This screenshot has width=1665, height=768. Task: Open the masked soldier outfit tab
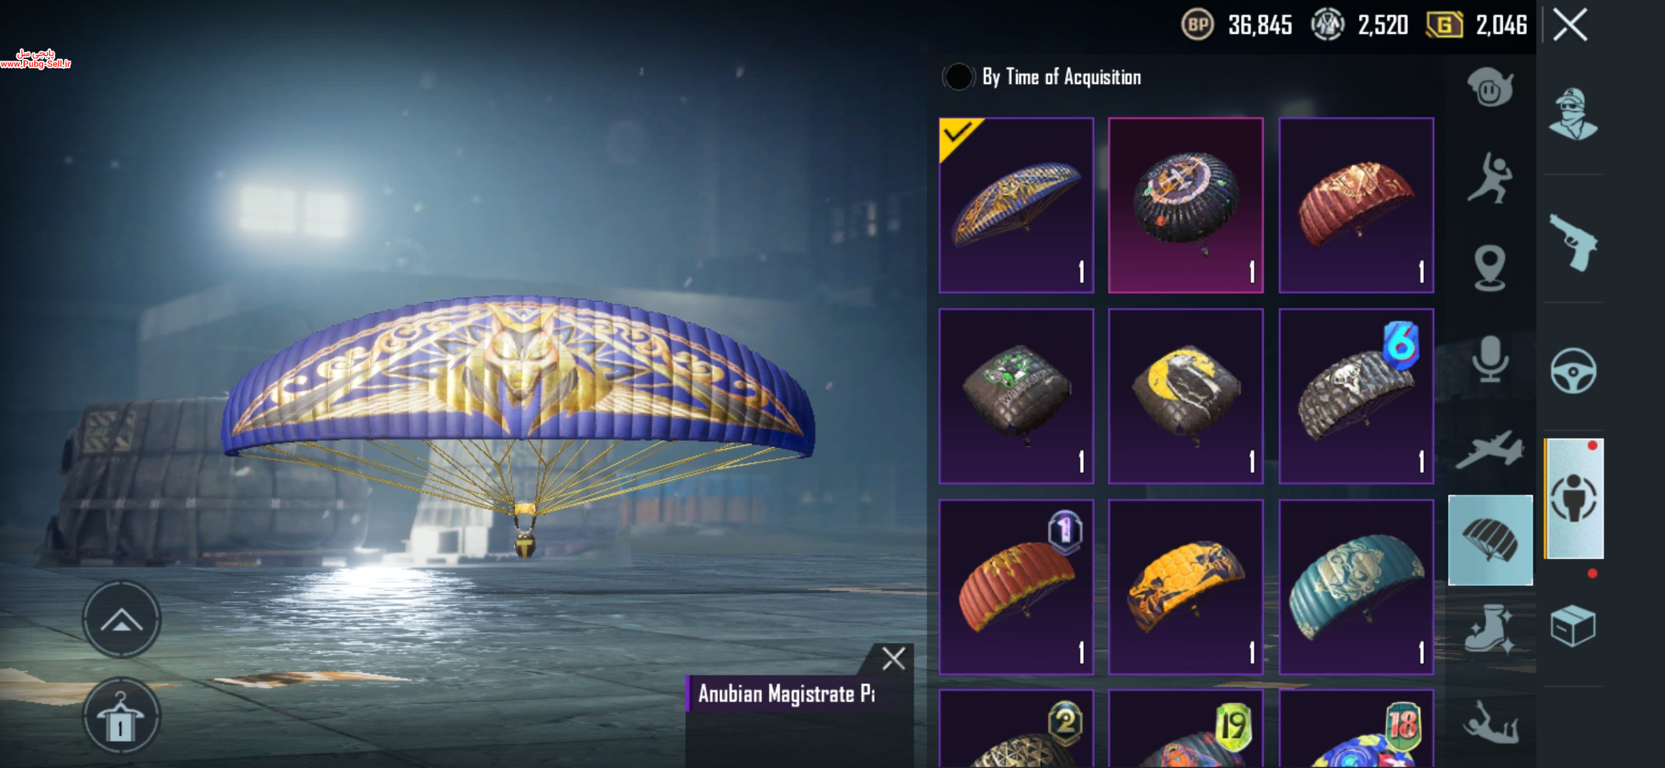[1573, 114]
